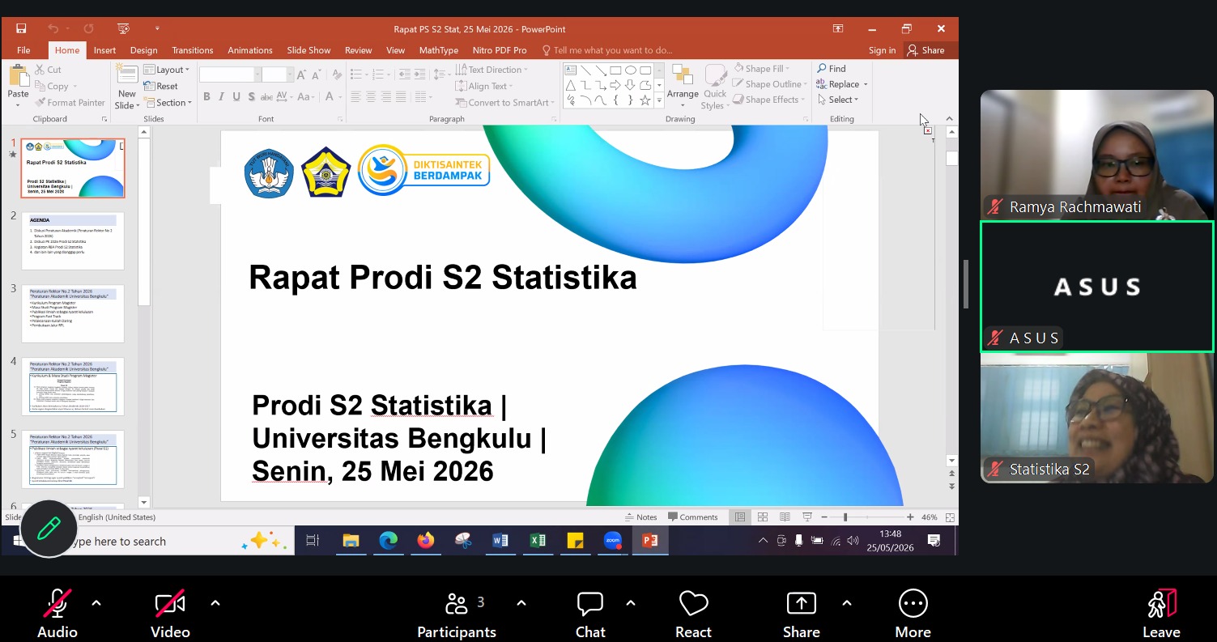Open the File tab

click(23, 50)
